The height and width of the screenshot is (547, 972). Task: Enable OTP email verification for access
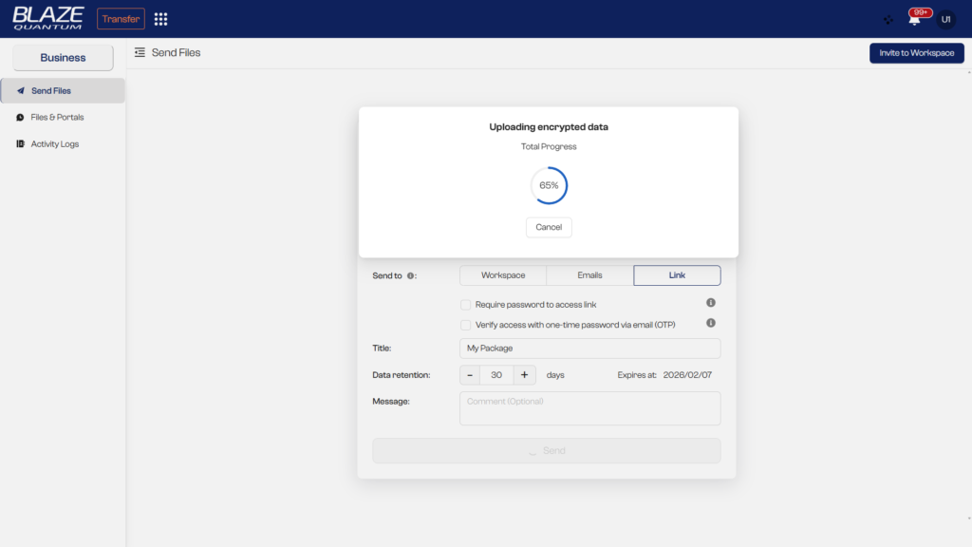[466, 325]
